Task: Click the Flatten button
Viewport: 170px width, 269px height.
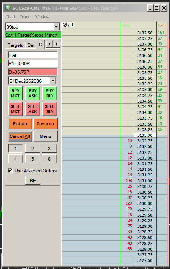Action: [x=20, y=124]
